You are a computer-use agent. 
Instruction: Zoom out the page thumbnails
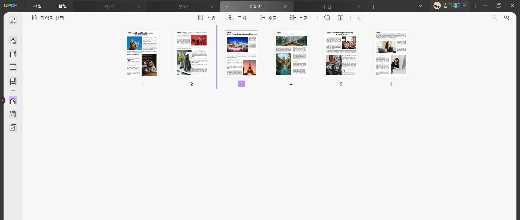click(494, 18)
